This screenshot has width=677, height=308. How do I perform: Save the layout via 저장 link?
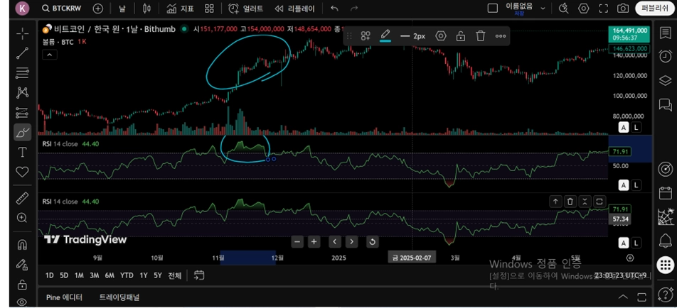519,13
